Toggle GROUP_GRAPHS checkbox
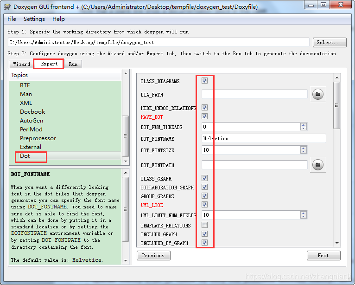This screenshot has width=355, height=285. click(204, 196)
